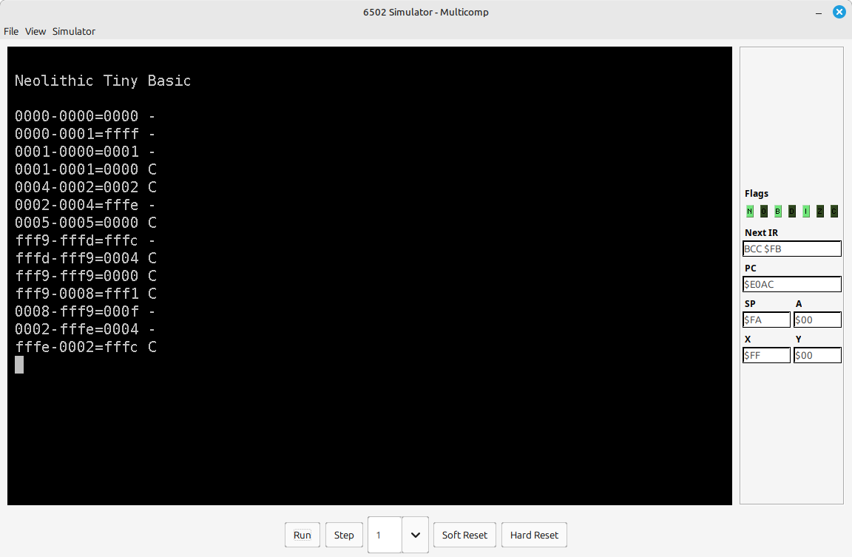
Task: Click the D (decimal) flag indicator
Action: tap(792, 212)
